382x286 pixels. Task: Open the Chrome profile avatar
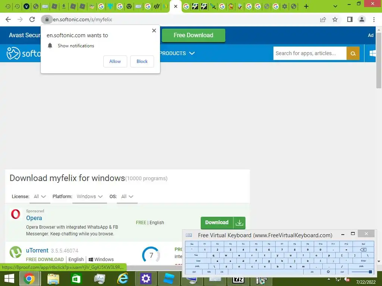[362, 19]
